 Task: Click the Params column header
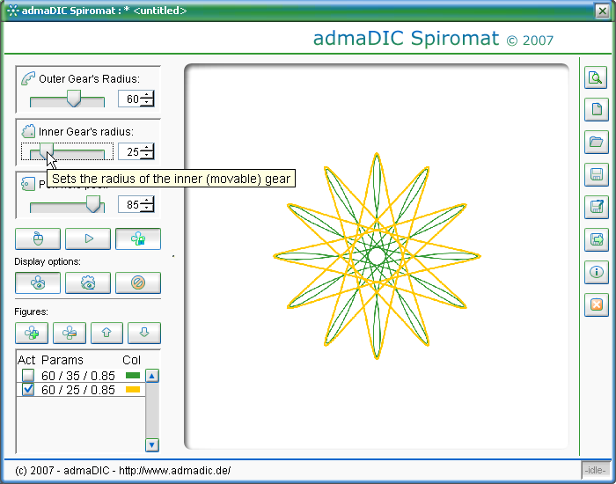click(62, 360)
